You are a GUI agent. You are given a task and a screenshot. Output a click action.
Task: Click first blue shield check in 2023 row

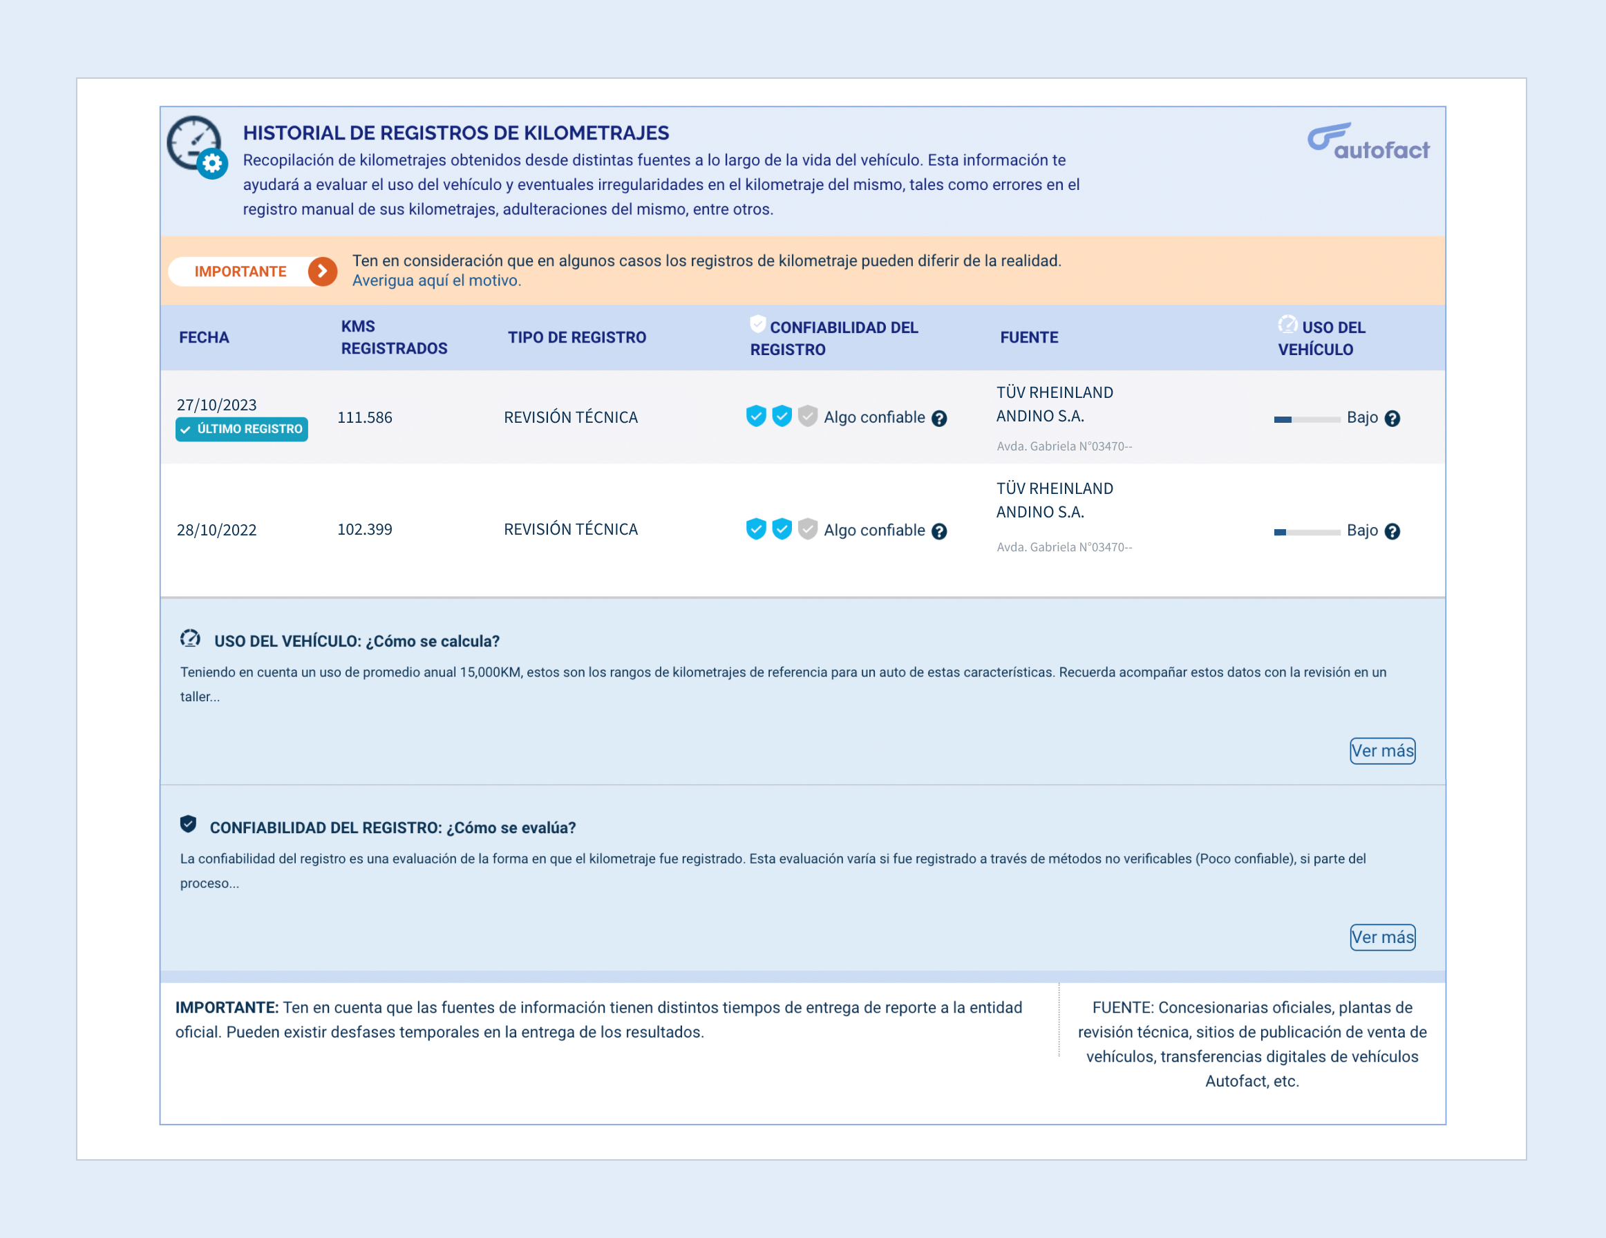point(756,416)
